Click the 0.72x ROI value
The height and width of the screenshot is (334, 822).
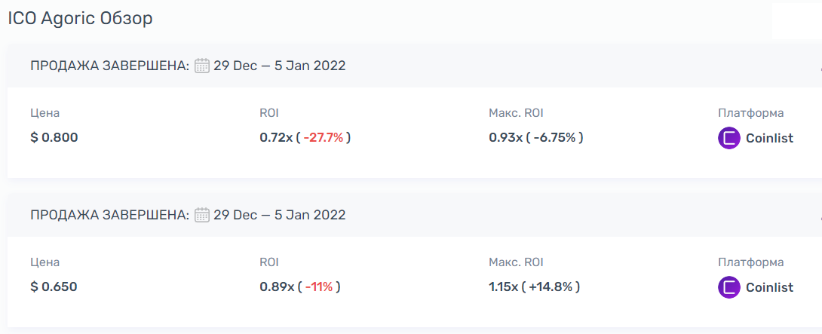coord(276,137)
